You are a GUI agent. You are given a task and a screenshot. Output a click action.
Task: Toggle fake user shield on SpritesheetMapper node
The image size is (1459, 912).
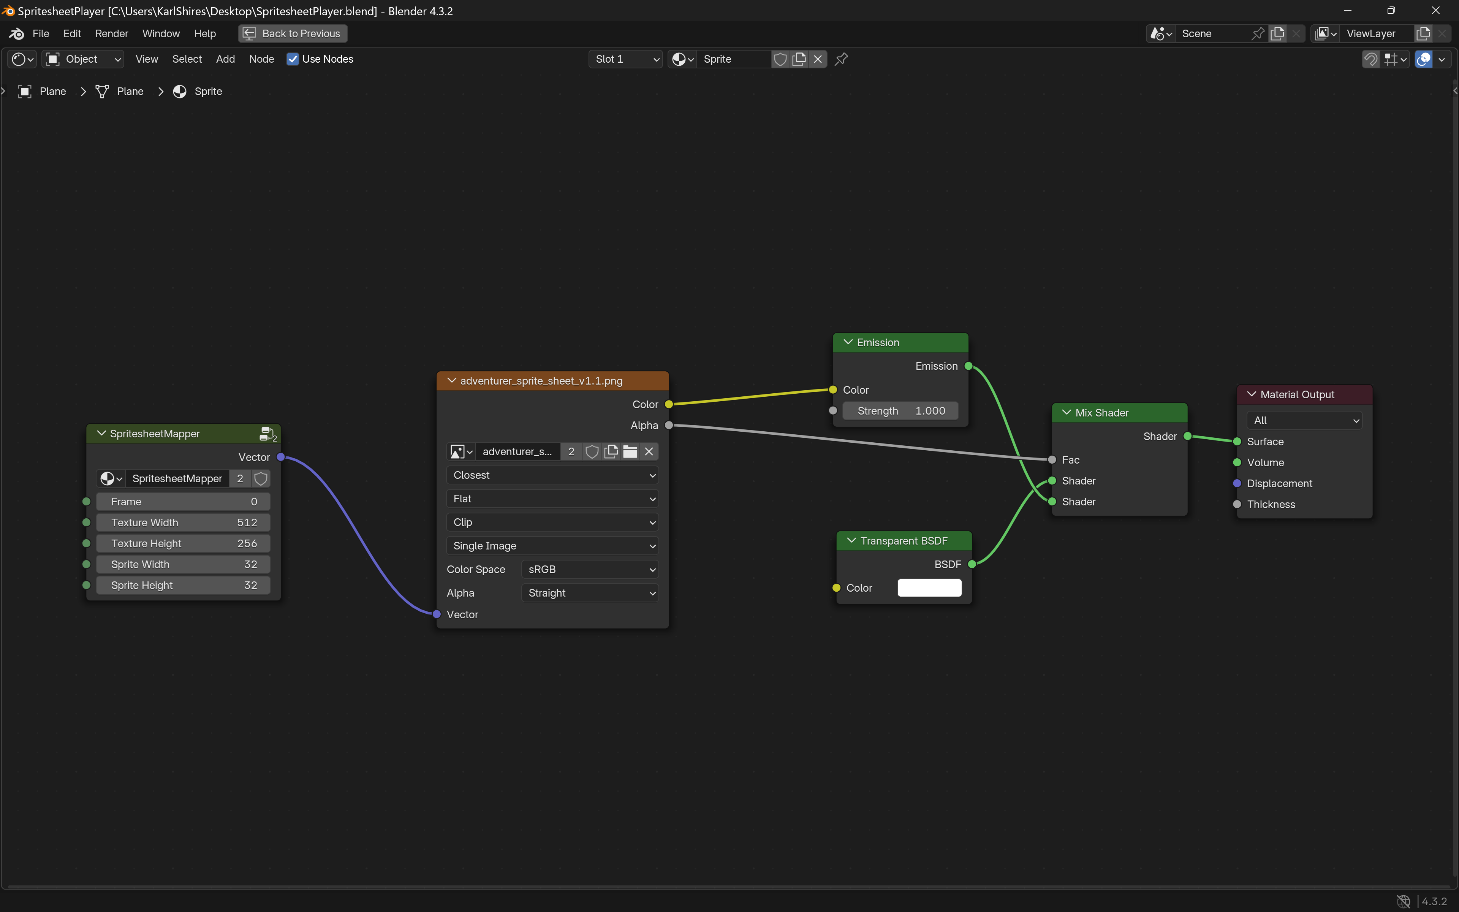click(x=260, y=478)
